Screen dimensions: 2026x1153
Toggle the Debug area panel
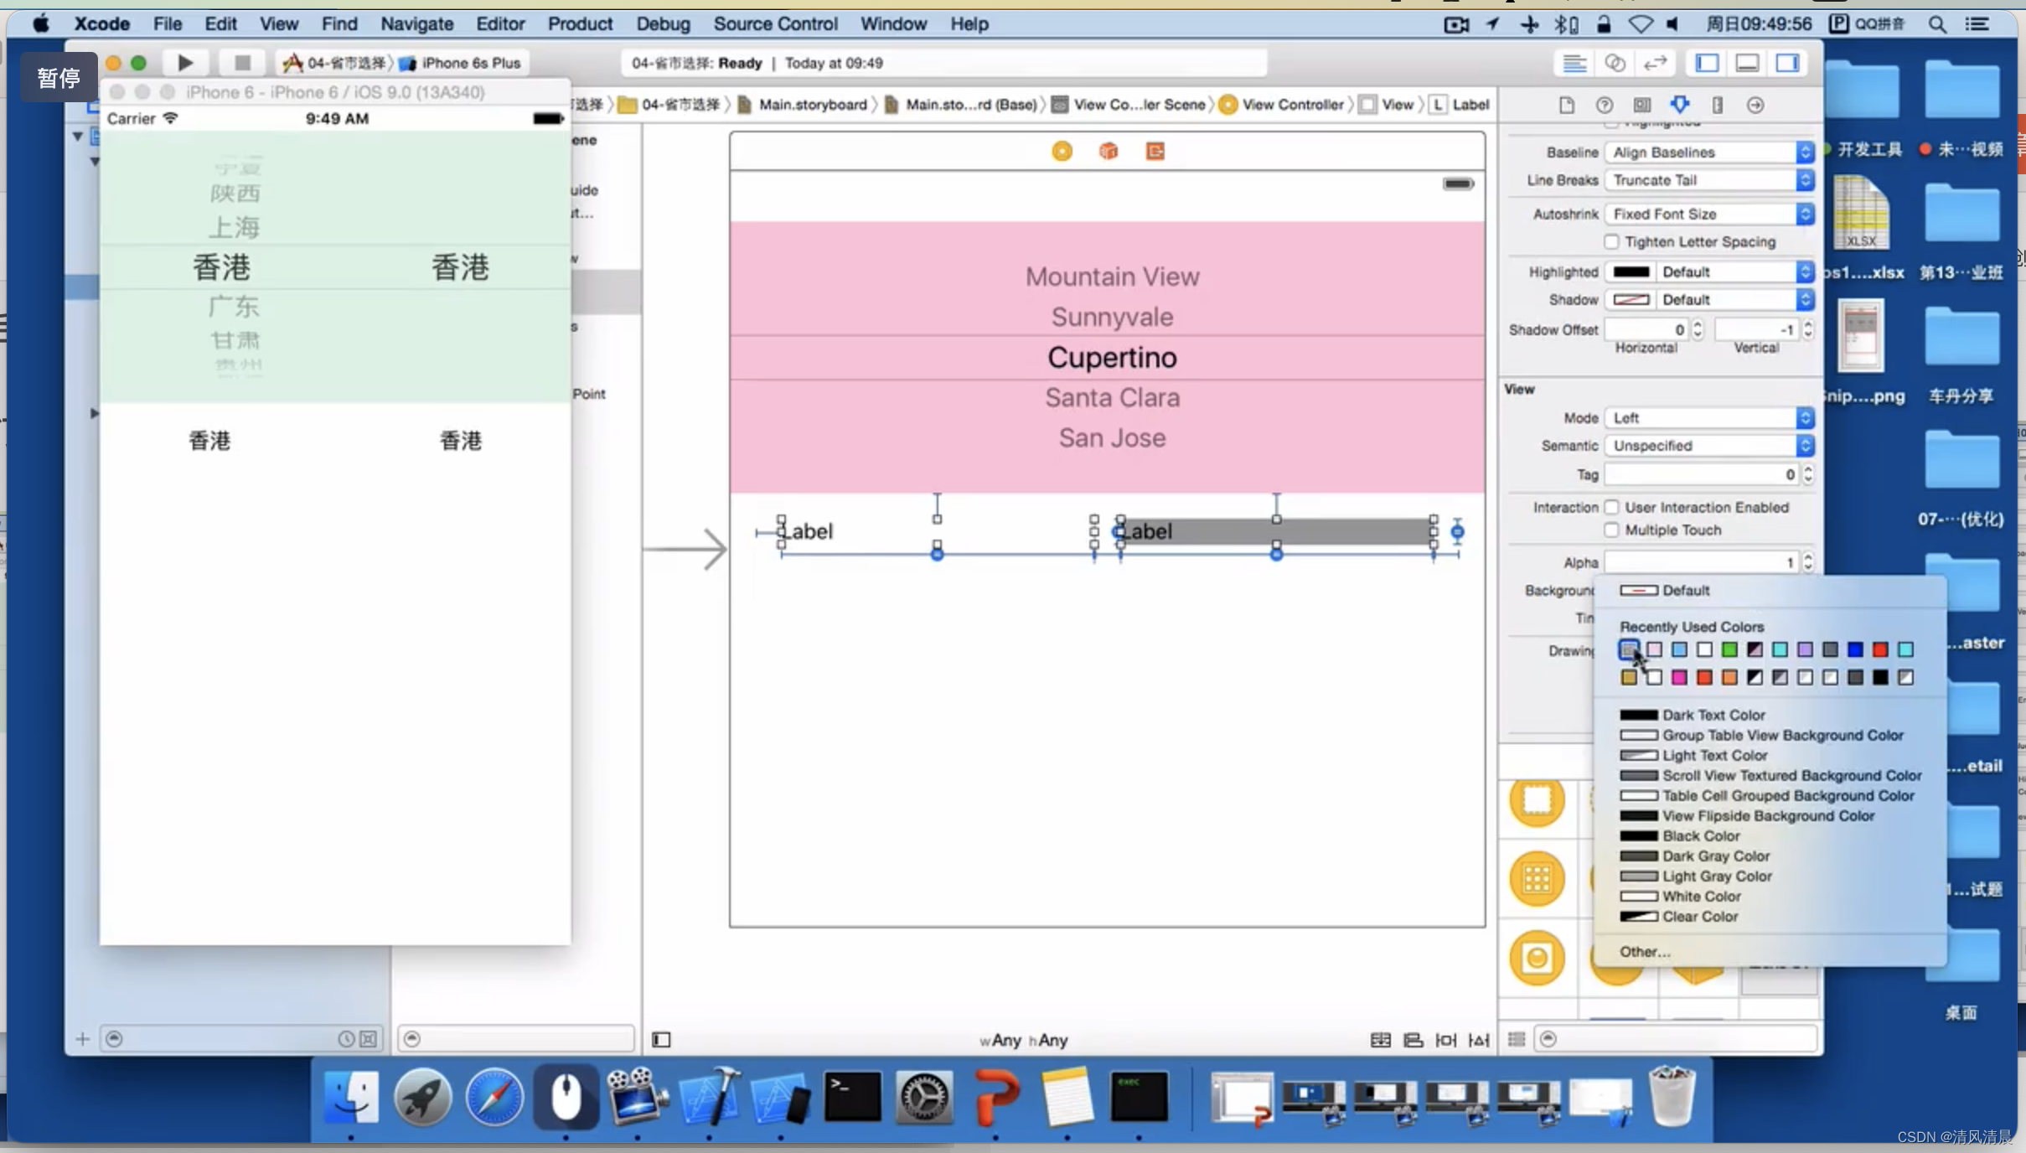tap(1747, 63)
